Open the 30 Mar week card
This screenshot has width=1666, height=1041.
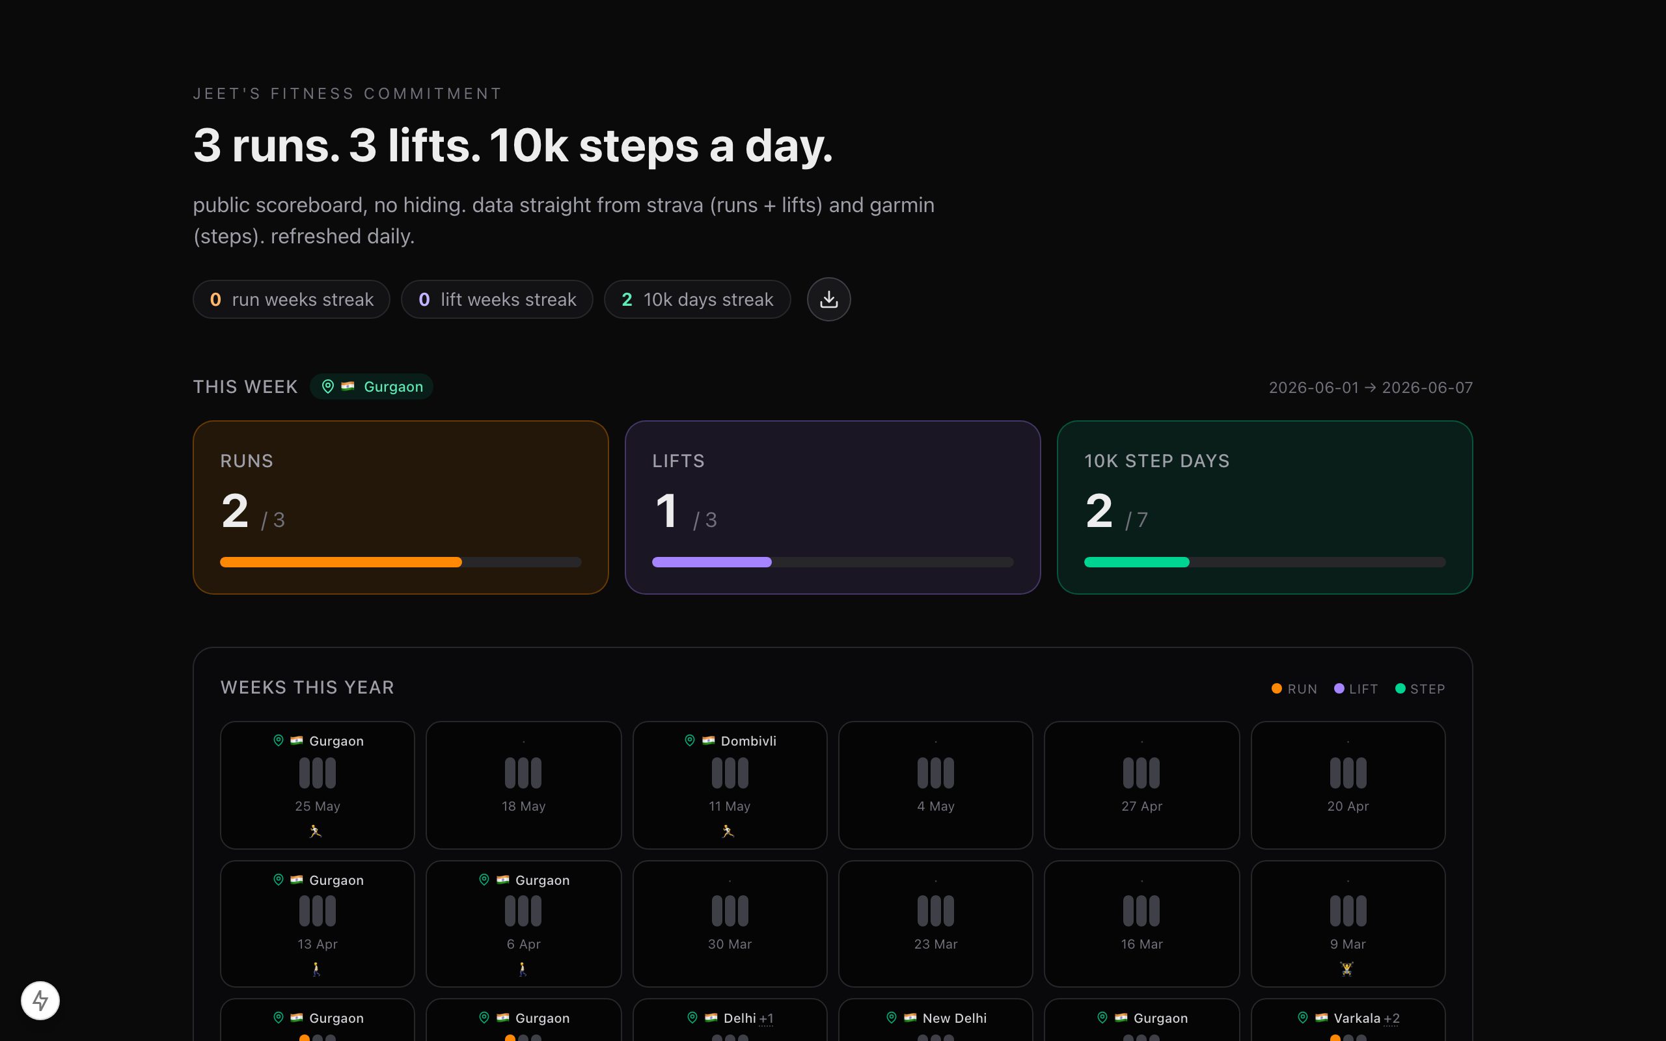tap(730, 923)
